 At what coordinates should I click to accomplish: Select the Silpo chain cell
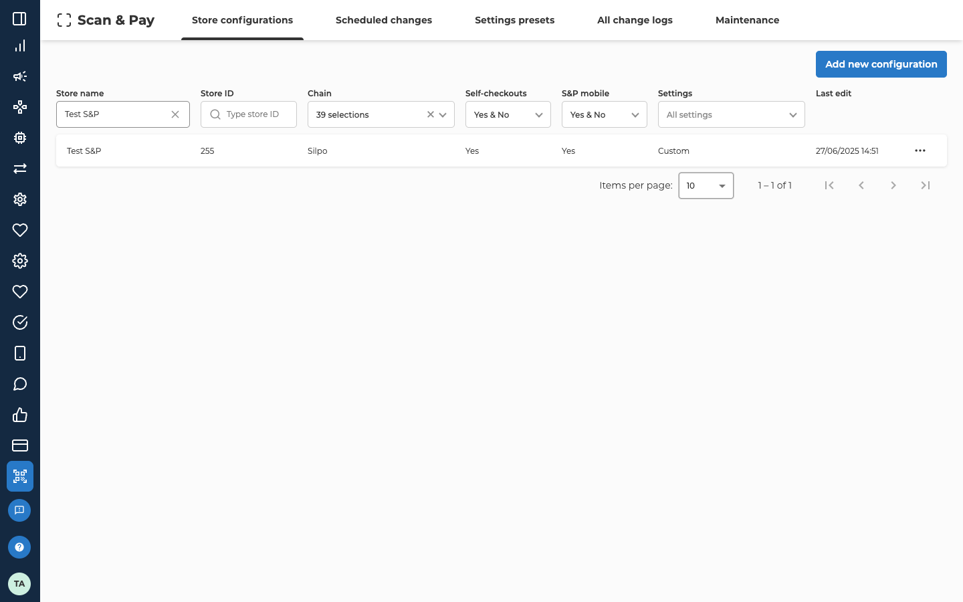click(318, 150)
